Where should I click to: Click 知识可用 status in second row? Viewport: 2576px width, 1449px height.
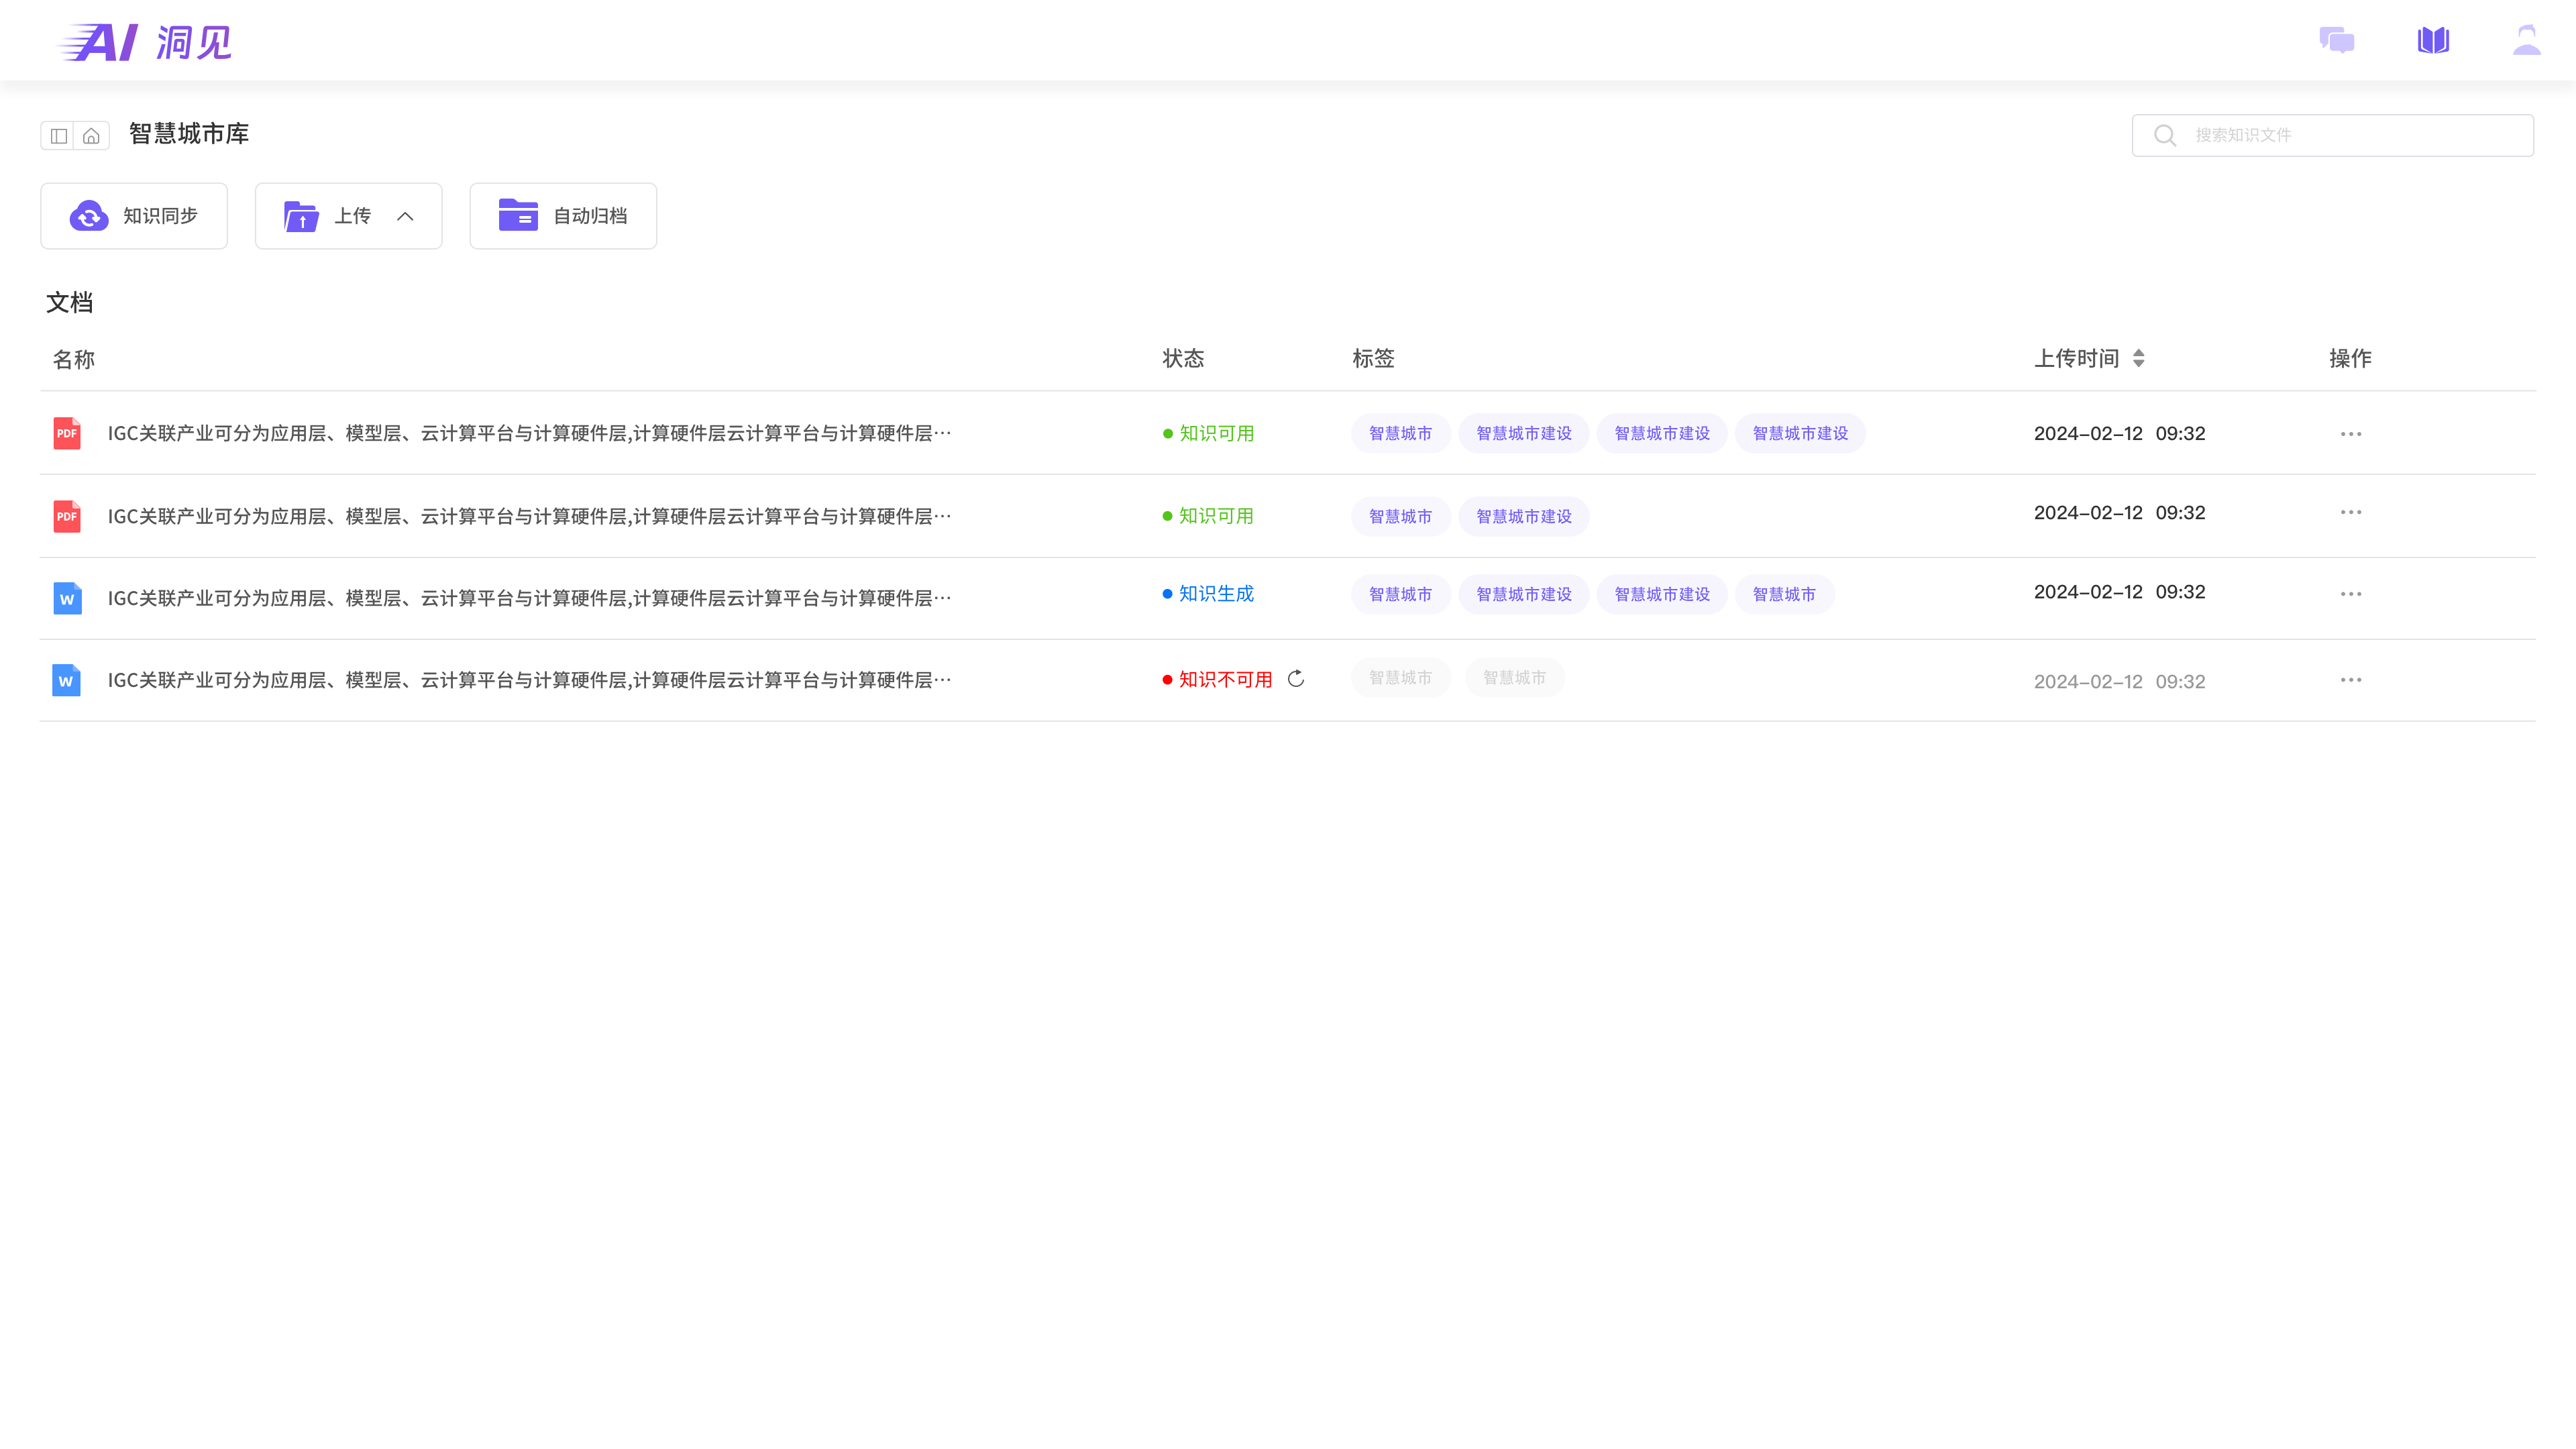coord(1208,516)
